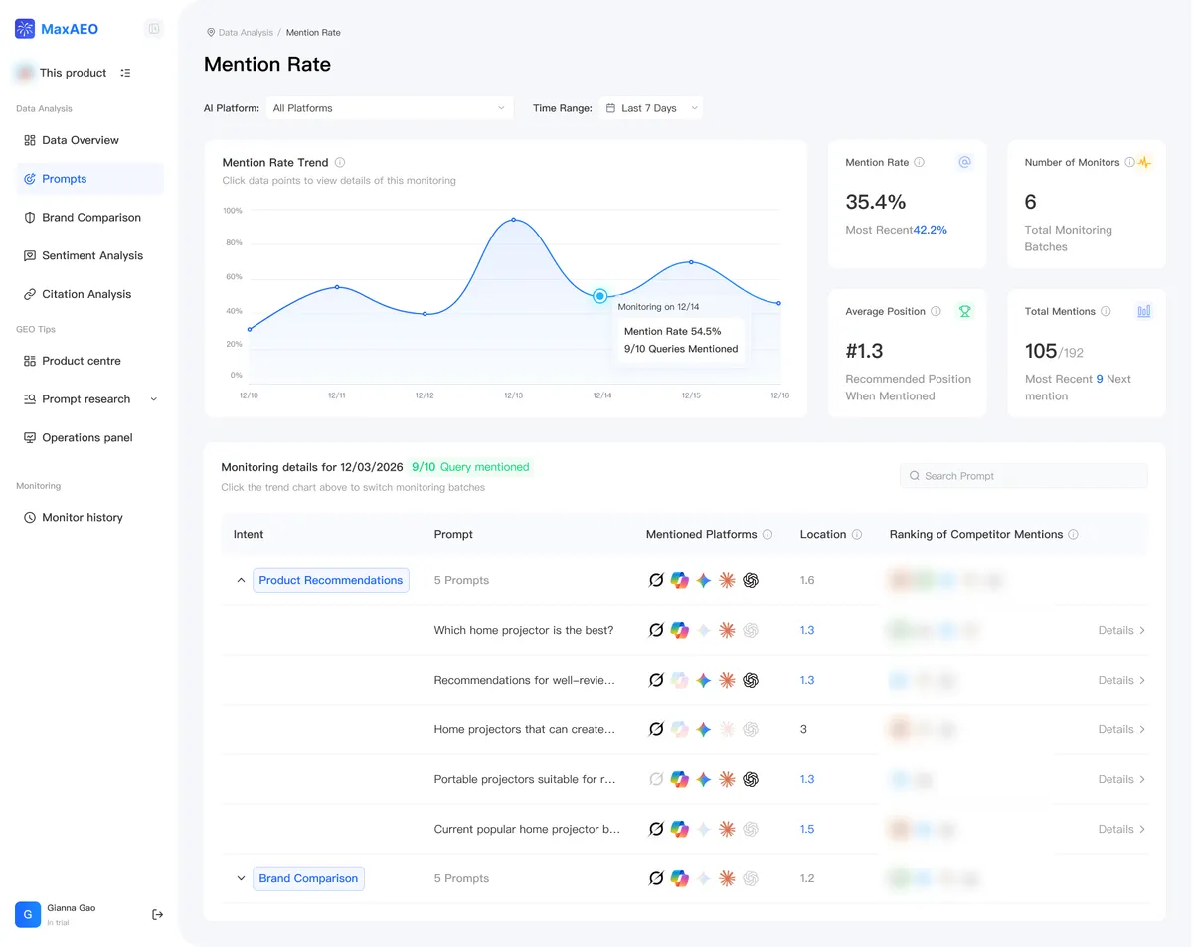Click ChatGPT icon in Product Recommendations row
The width and height of the screenshot is (1193, 947).
click(751, 580)
